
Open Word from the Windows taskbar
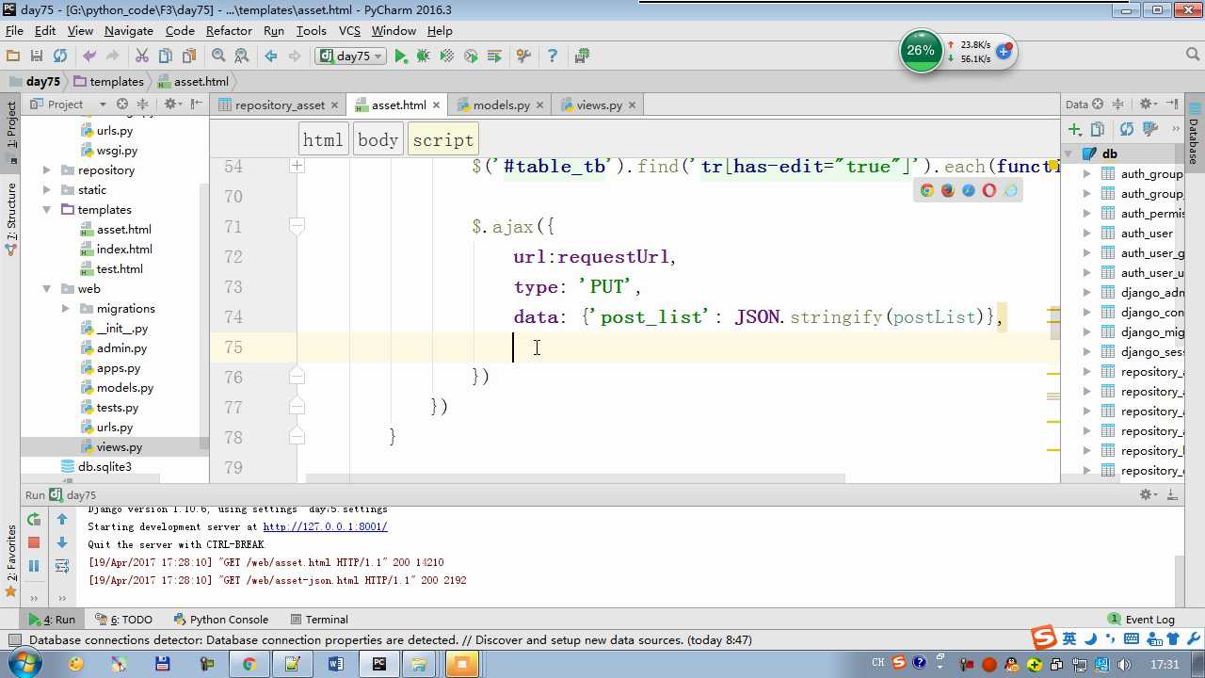click(x=336, y=664)
